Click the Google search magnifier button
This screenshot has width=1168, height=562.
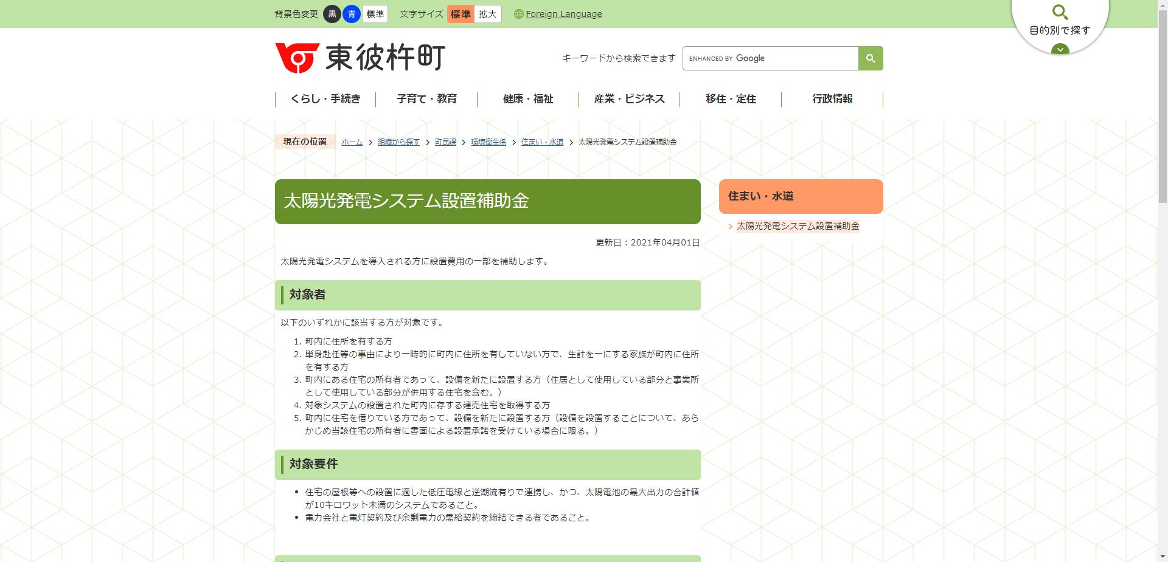870,58
